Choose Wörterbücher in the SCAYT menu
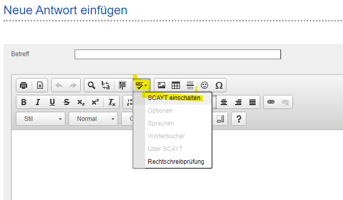This screenshot has height=200, width=343. point(172,136)
